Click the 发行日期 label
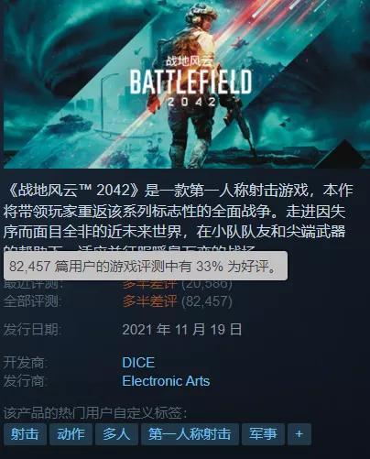This screenshot has height=459, width=370. coord(33,330)
